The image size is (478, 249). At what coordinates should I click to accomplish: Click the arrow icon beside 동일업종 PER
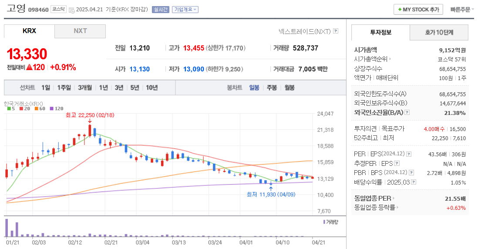tap(394, 199)
